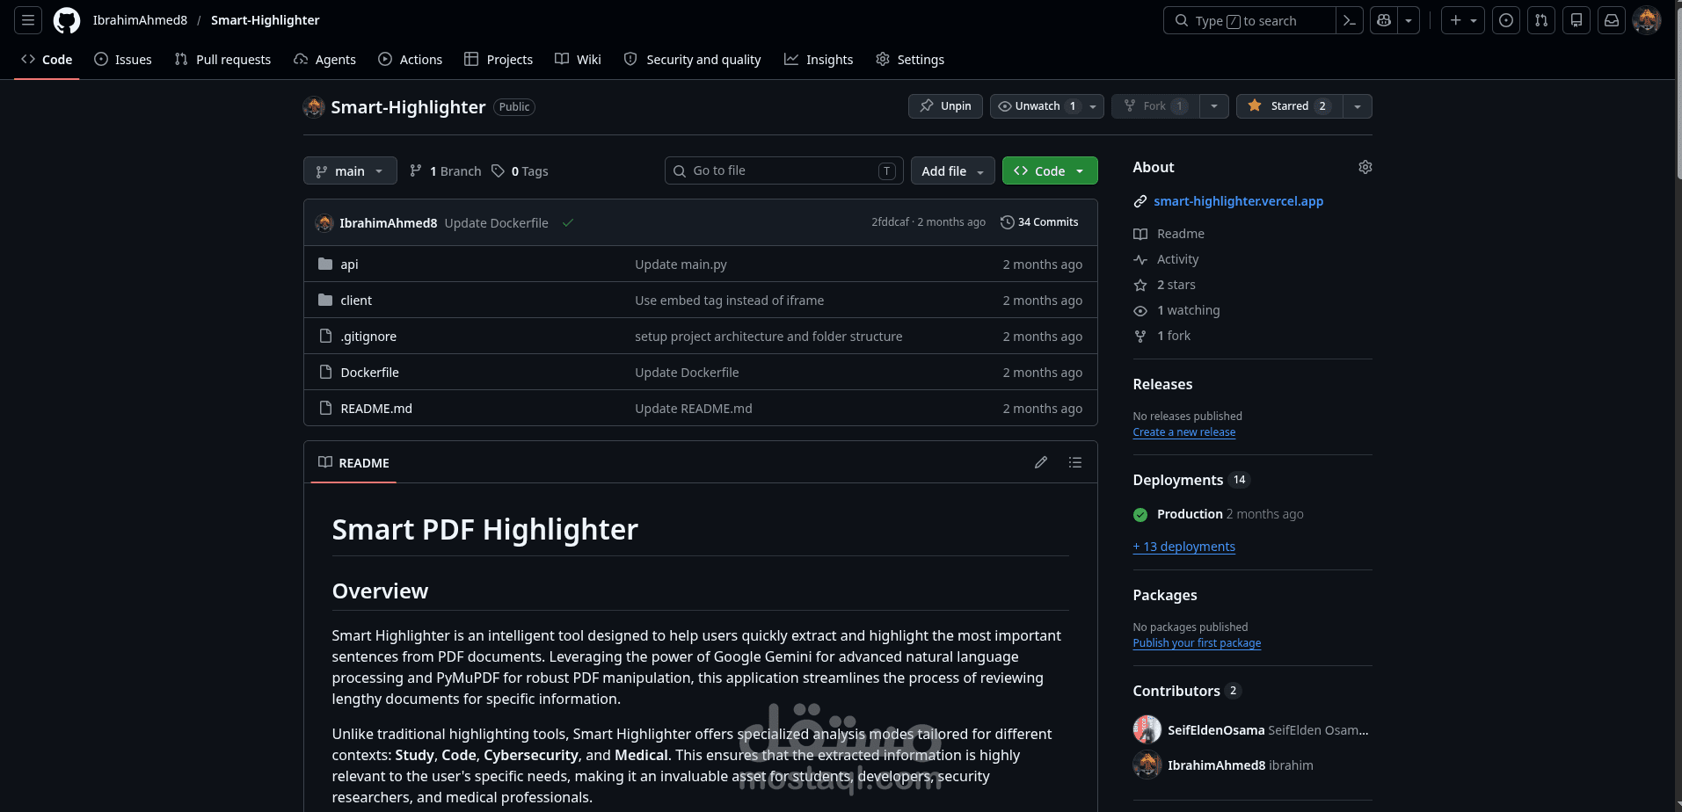Expand the Copilot dropdown arrow
Screen dimensions: 1682x812
pyautogui.click(x=1409, y=20)
